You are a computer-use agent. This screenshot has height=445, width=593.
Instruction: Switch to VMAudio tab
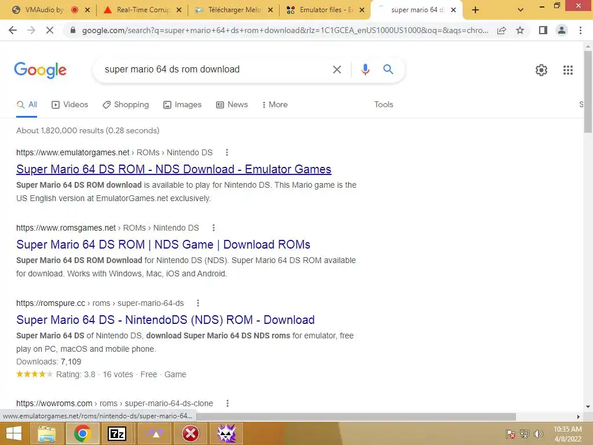(43, 10)
